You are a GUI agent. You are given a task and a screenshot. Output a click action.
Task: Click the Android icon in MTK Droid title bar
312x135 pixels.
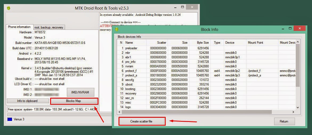tap(8, 8)
